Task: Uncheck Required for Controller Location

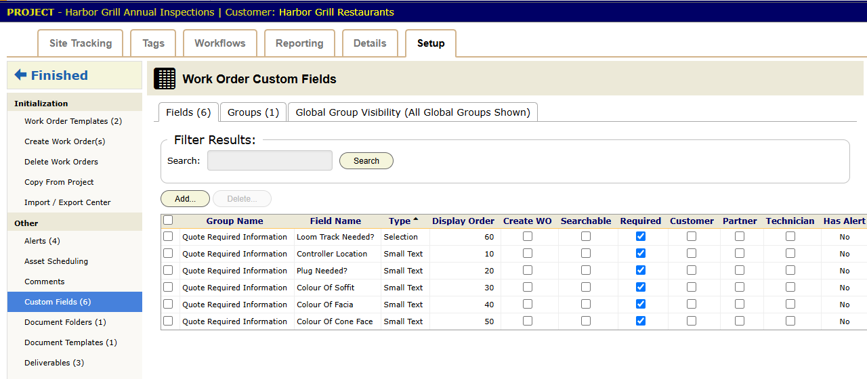Action: coord(641,253)
